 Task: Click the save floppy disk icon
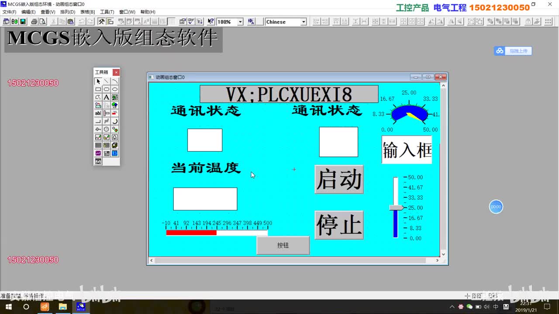[x=23, y=21]
